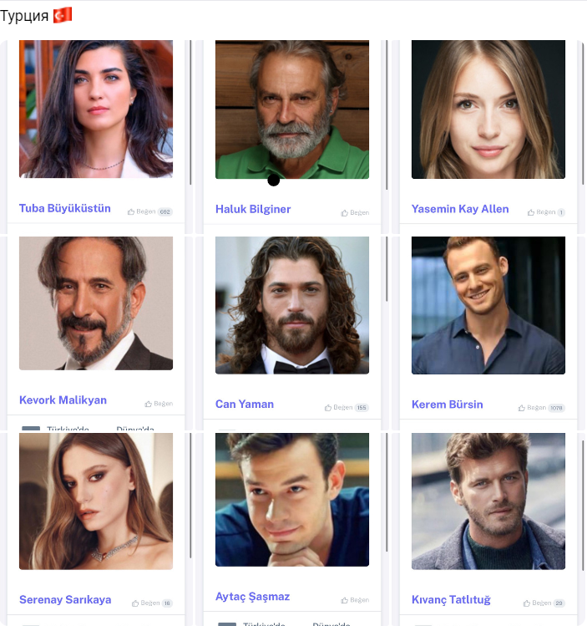Image resolution: width=587 pixels, height=626 pixels.
Task: Click Aytaç Şaşmaz's portrait photo
Action: click(292, 500)
